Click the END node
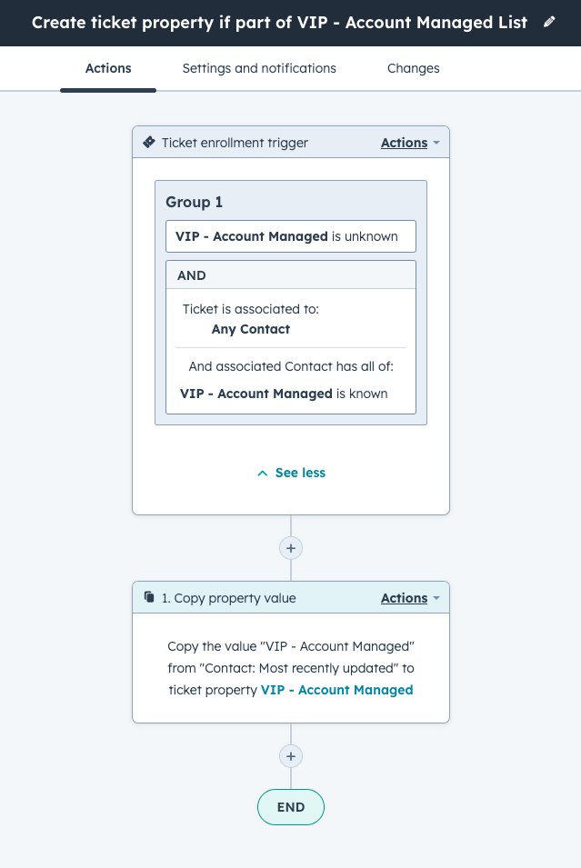Viewport: 581px width, 868px height. click(x=290, y=807)
